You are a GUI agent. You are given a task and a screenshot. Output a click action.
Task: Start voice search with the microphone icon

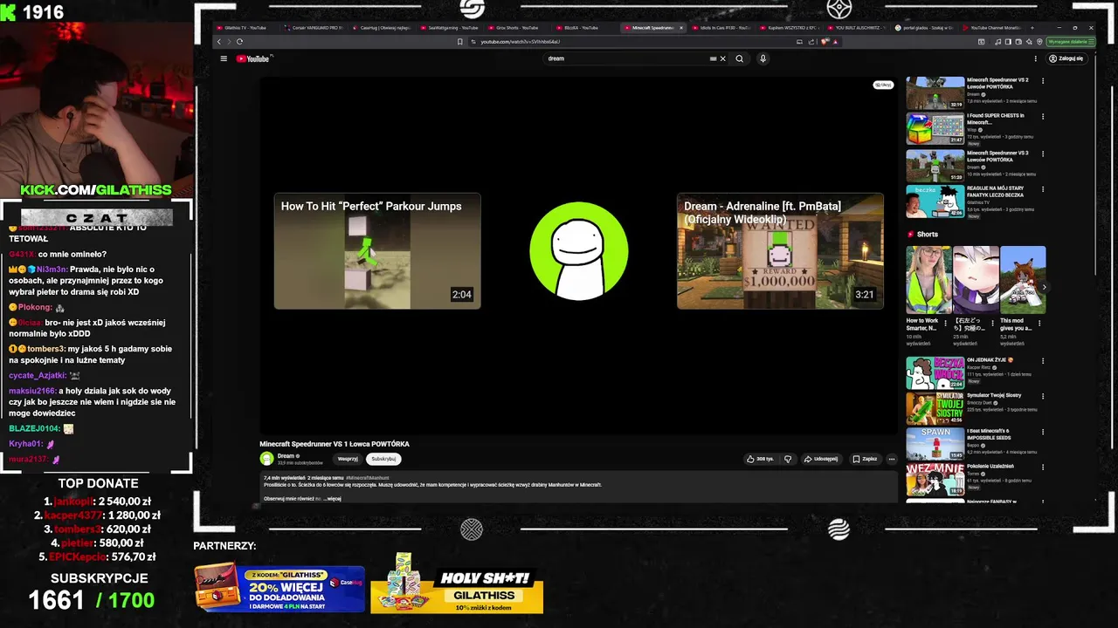coord(763,58)
